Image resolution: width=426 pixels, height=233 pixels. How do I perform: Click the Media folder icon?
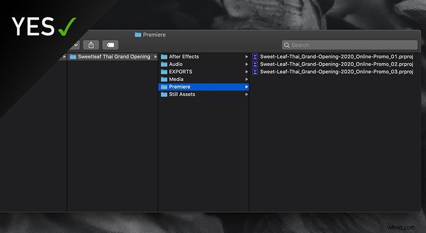pos(164,79)
